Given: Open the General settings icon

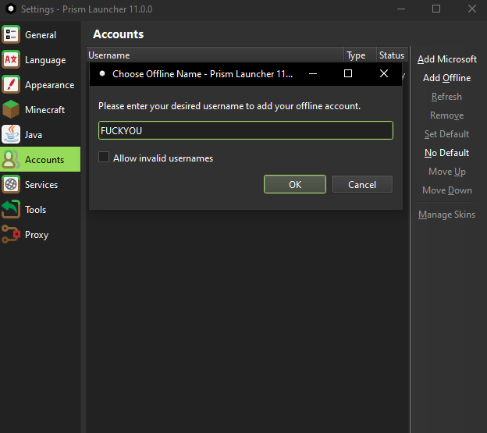Looking at the screenshot, I should [11, 34].
